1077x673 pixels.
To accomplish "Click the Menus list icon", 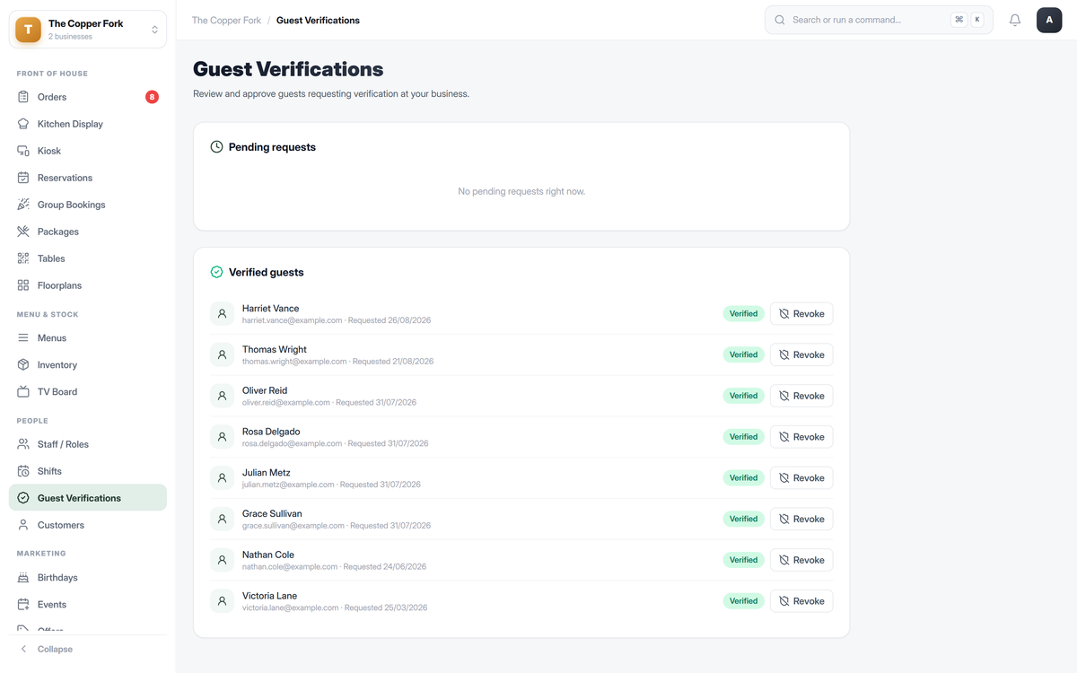I will point(23,338).
